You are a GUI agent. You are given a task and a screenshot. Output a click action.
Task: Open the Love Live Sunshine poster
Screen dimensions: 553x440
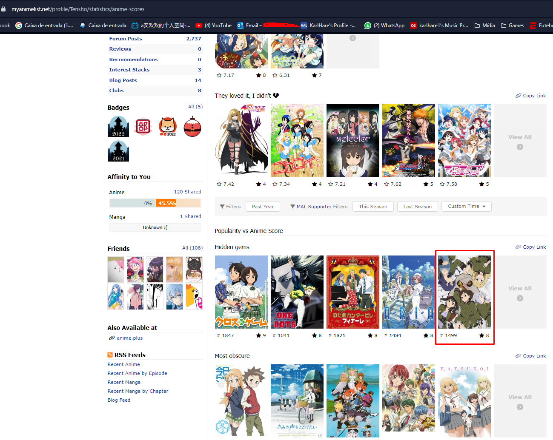click(x=464, y=141)
